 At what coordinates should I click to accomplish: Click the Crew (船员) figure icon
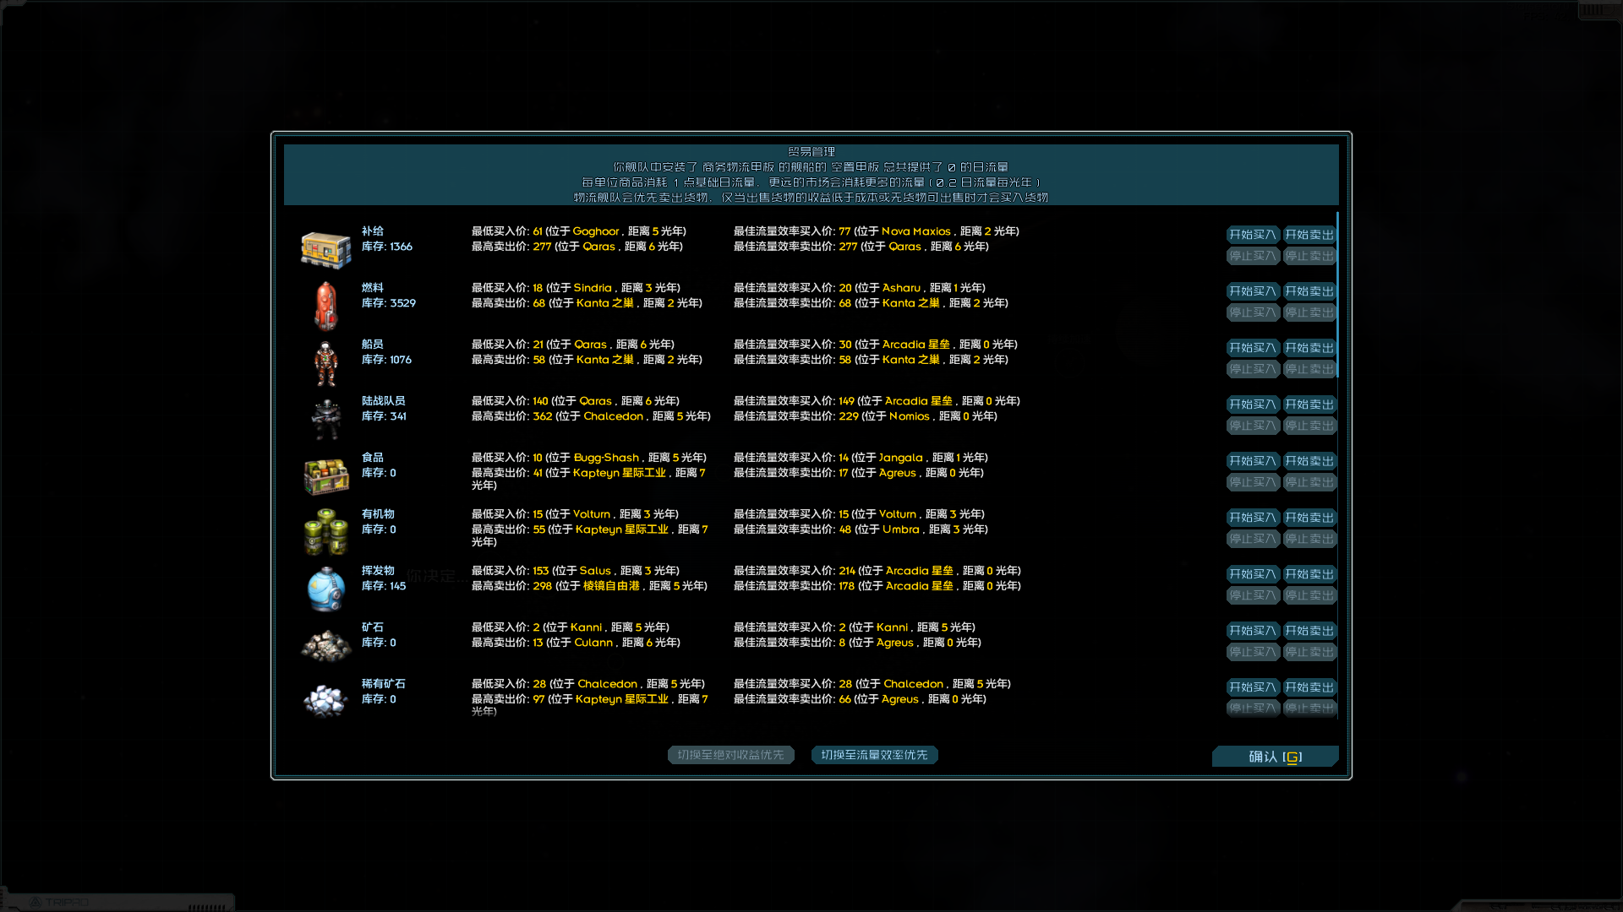coord(325,363)
